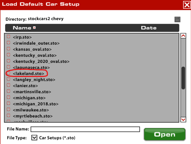The image size is (191, 144).
Task: Click the vertical scrollbar thumb
Action: (183, 78)
